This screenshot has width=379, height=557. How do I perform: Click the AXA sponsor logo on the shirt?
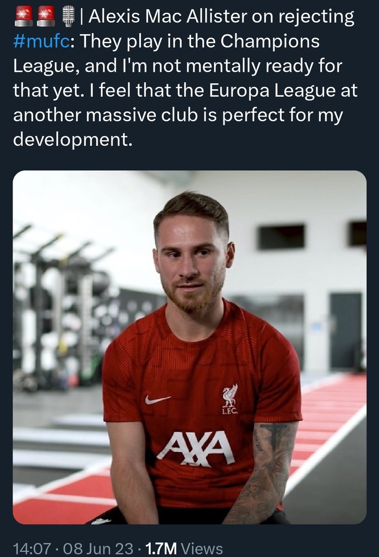pyautogui.click(x=195, y=448)
